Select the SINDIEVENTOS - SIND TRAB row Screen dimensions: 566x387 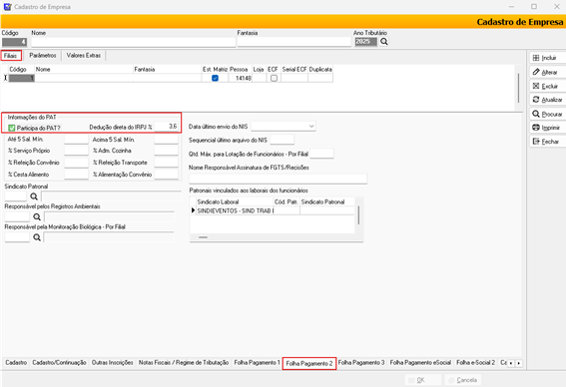273,210
